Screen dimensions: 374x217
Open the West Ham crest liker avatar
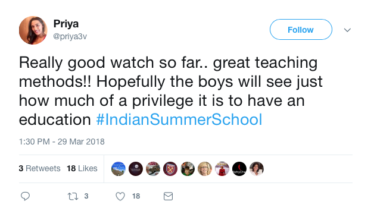[170, 169]
